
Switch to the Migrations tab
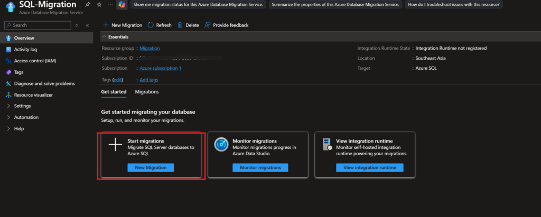pos(147,92)
